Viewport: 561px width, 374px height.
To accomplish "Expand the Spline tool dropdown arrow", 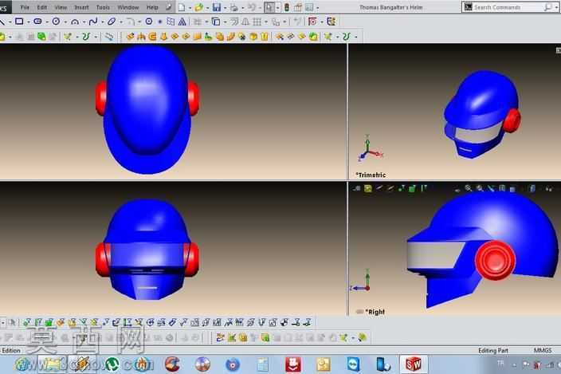I will pos(102,22).
